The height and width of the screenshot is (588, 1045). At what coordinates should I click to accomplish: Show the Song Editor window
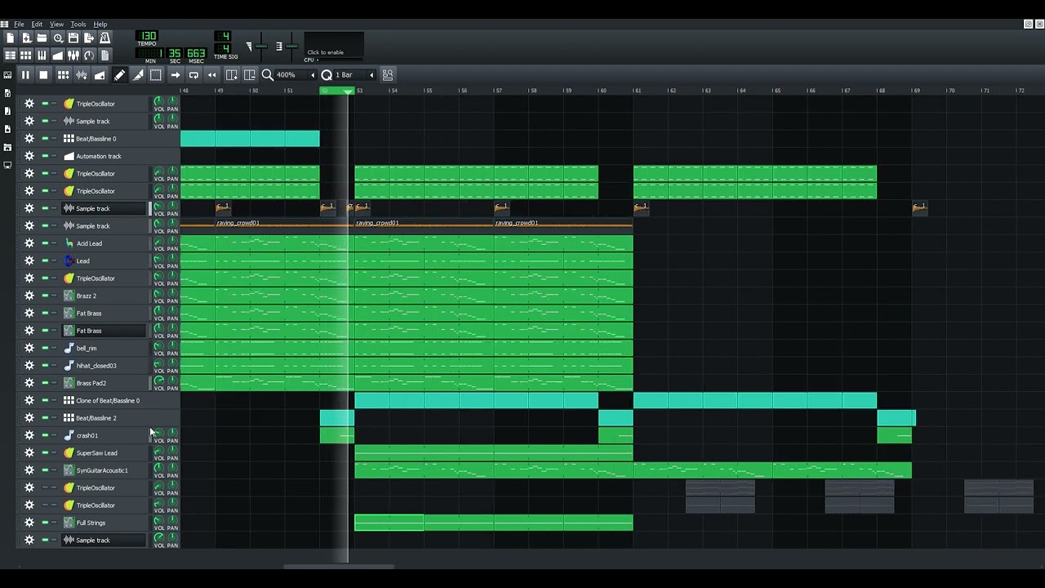10,56
